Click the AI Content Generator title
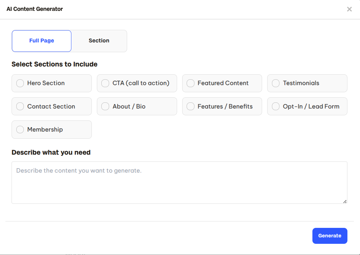 pos(35,9)
